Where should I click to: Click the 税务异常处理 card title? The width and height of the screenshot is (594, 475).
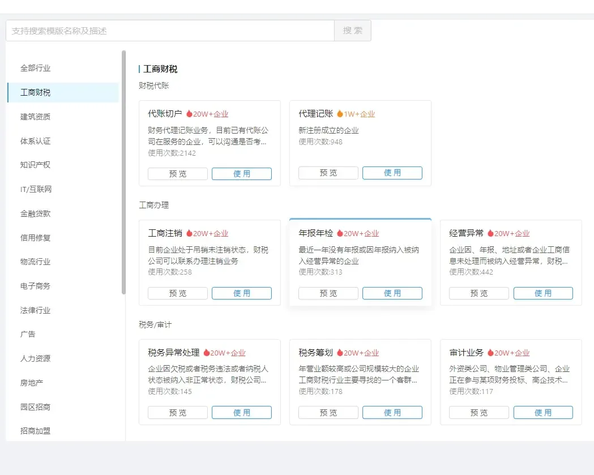pyautogui.click(x=173, y=353)
